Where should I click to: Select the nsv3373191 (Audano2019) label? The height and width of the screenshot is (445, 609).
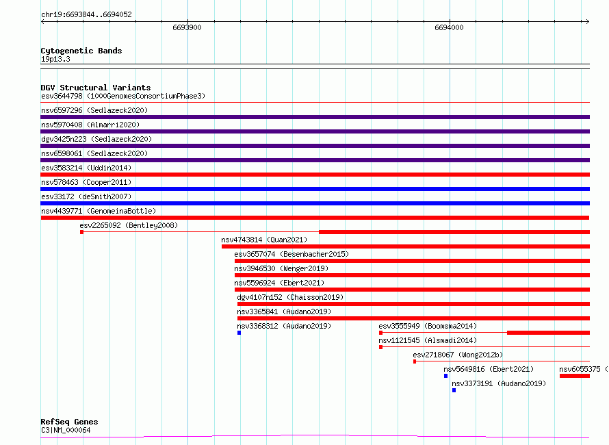[499, 383]
